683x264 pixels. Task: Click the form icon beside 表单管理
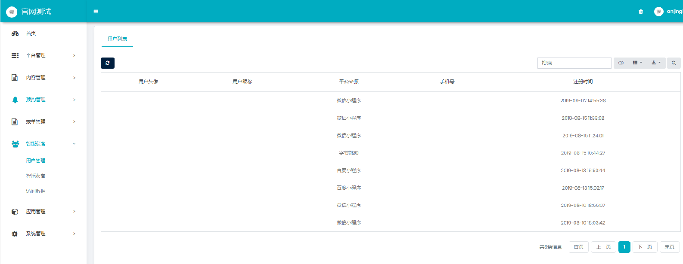[x=15, y=122]
